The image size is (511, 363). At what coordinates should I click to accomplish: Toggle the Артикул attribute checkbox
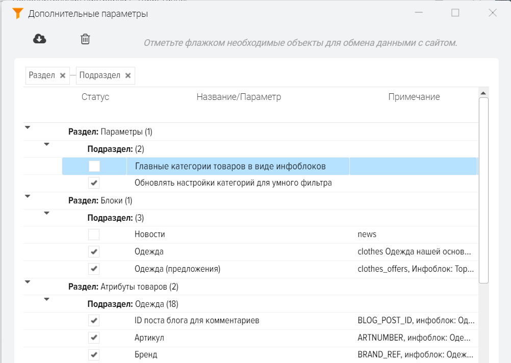coord(94,338)
